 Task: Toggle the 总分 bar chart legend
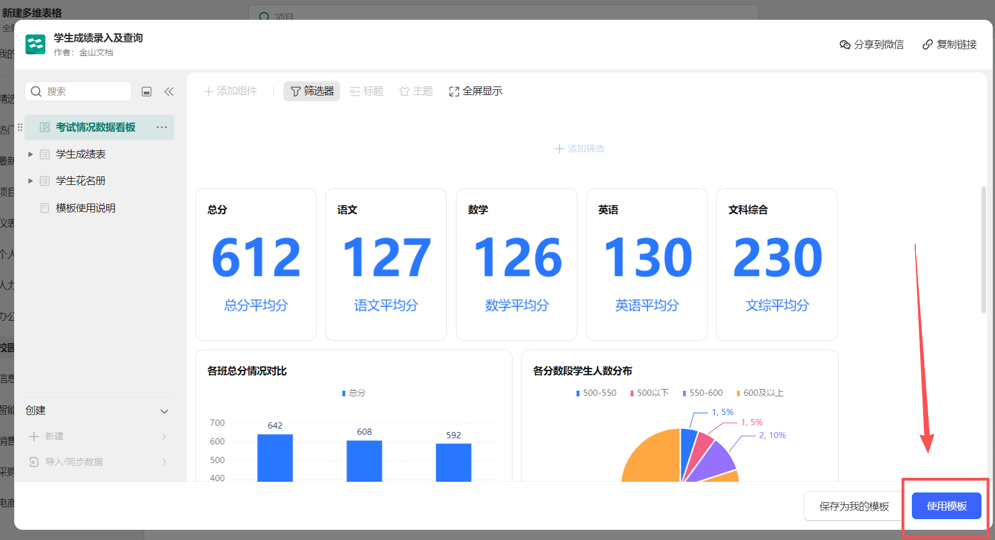point(354,393)
